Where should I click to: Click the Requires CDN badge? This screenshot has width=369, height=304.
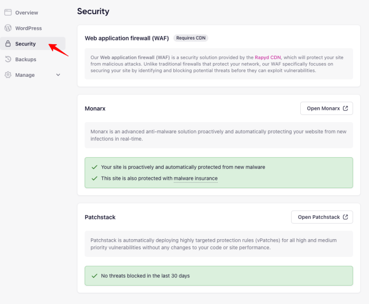(190, 38)
